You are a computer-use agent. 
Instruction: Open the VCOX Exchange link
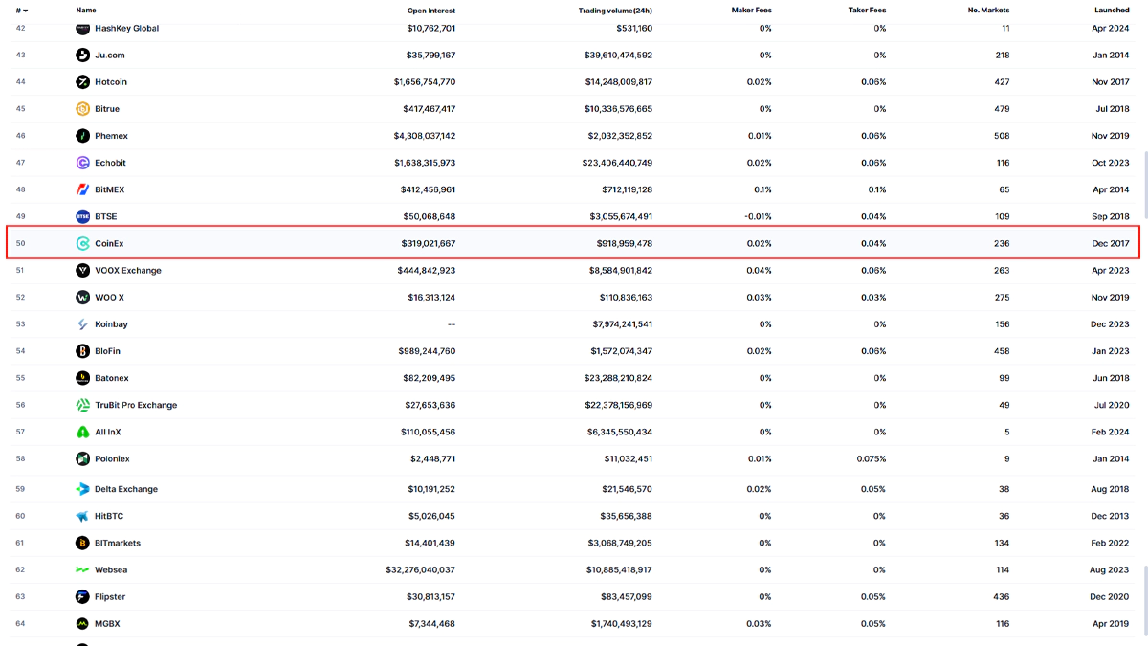128,271
